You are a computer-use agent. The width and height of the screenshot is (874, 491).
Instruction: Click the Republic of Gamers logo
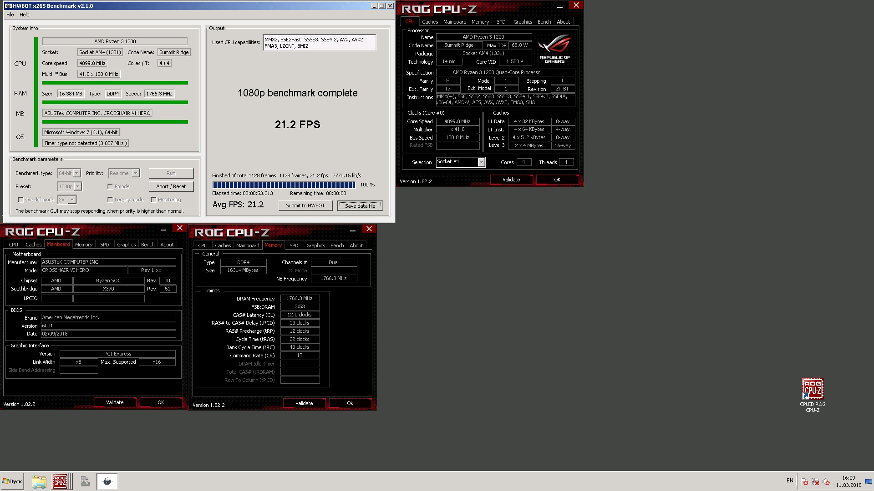(x=554, y=49)
